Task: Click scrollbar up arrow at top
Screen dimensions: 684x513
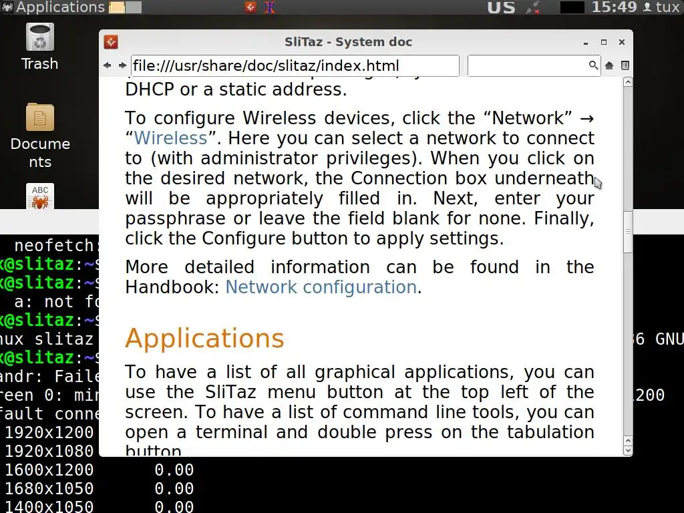Action: (x=628, y=82)
